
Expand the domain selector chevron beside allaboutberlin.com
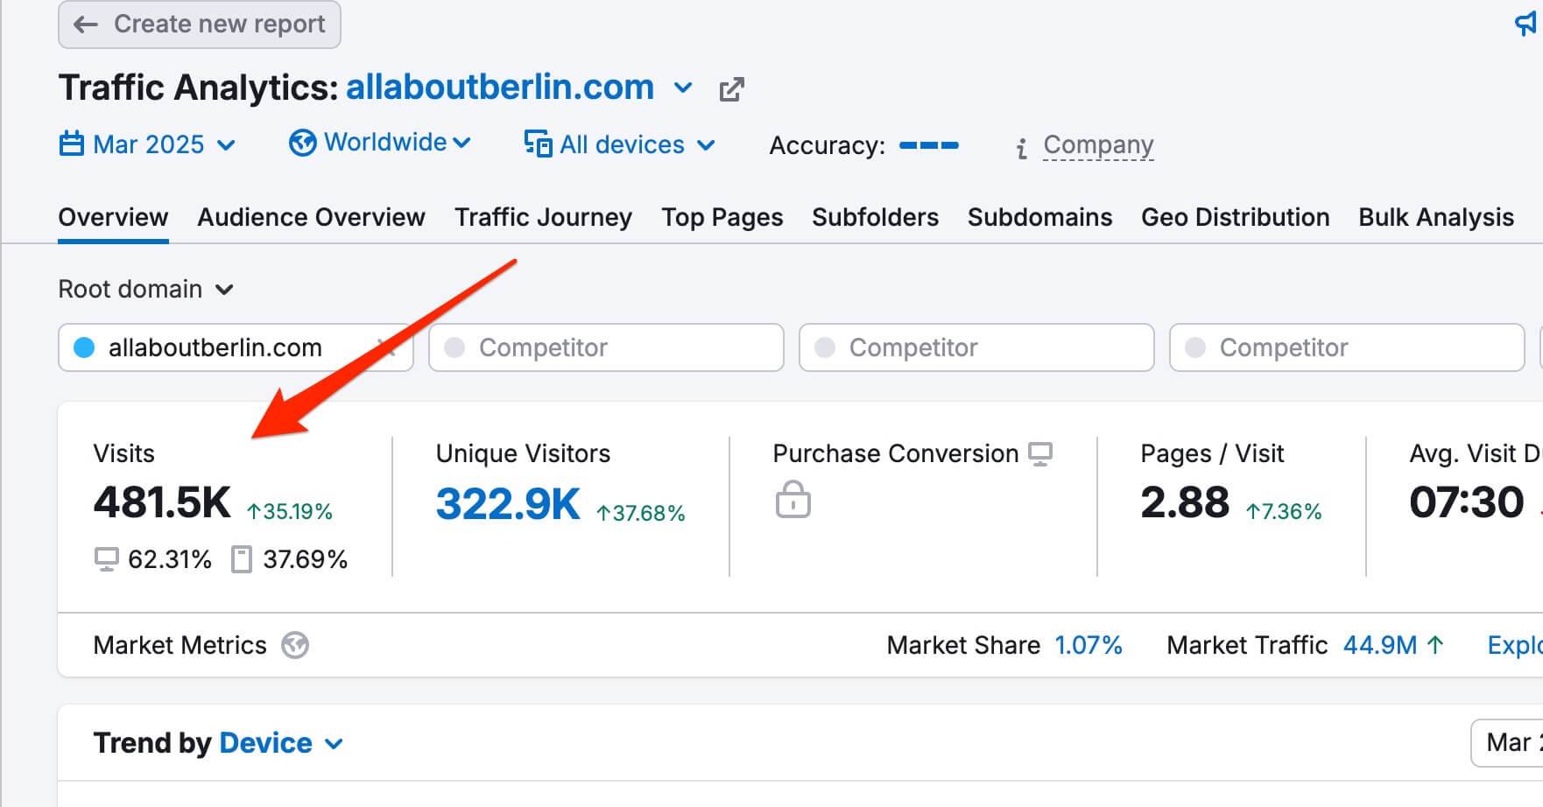click(683, 88)
